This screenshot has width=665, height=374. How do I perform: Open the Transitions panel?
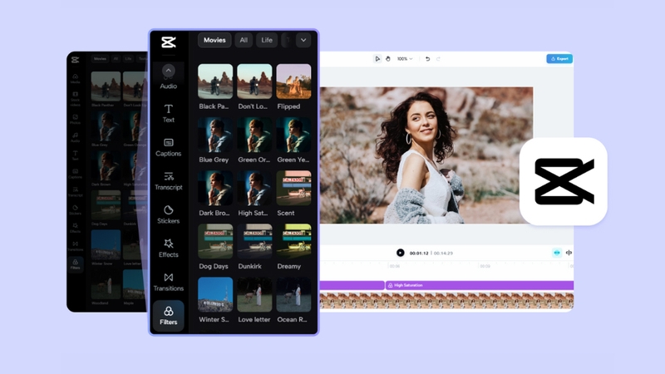169,282
